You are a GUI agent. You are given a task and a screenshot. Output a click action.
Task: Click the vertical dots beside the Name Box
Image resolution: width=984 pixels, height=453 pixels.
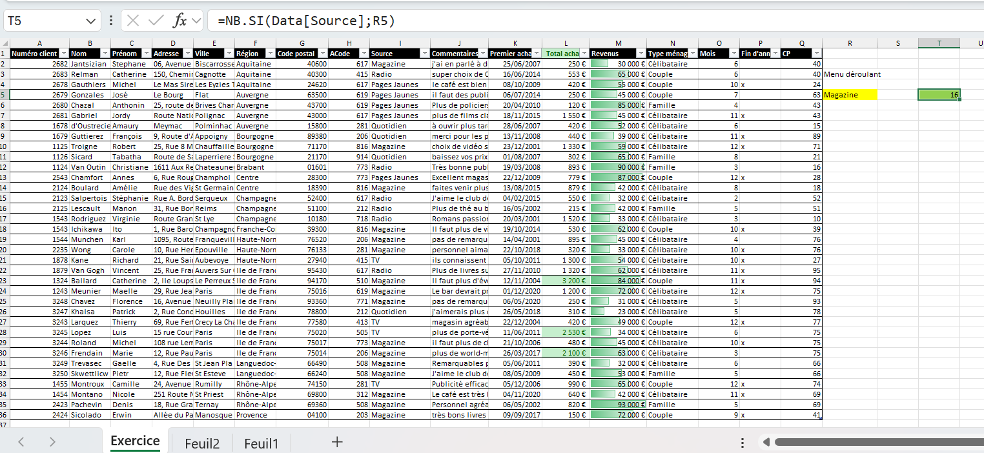[x=110, y=21]
